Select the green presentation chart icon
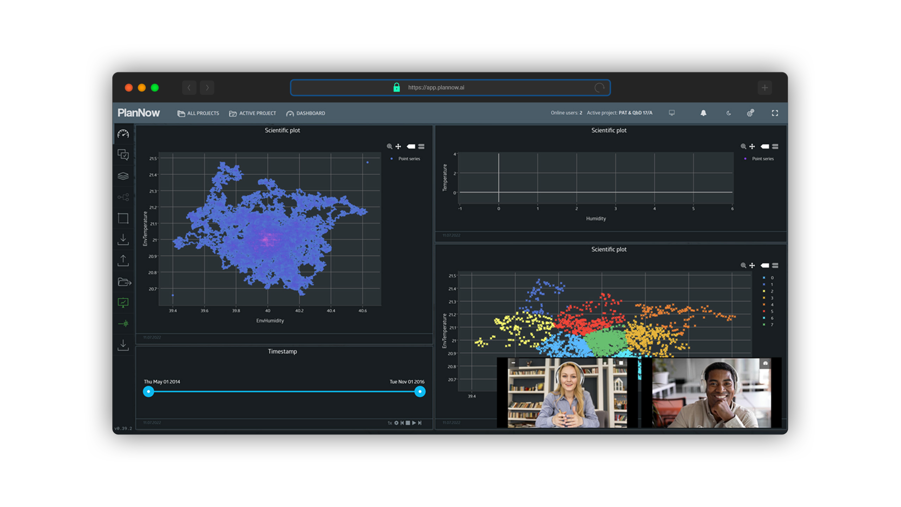Viewport: 901px width, 507px height. click(x=123, y=303)
